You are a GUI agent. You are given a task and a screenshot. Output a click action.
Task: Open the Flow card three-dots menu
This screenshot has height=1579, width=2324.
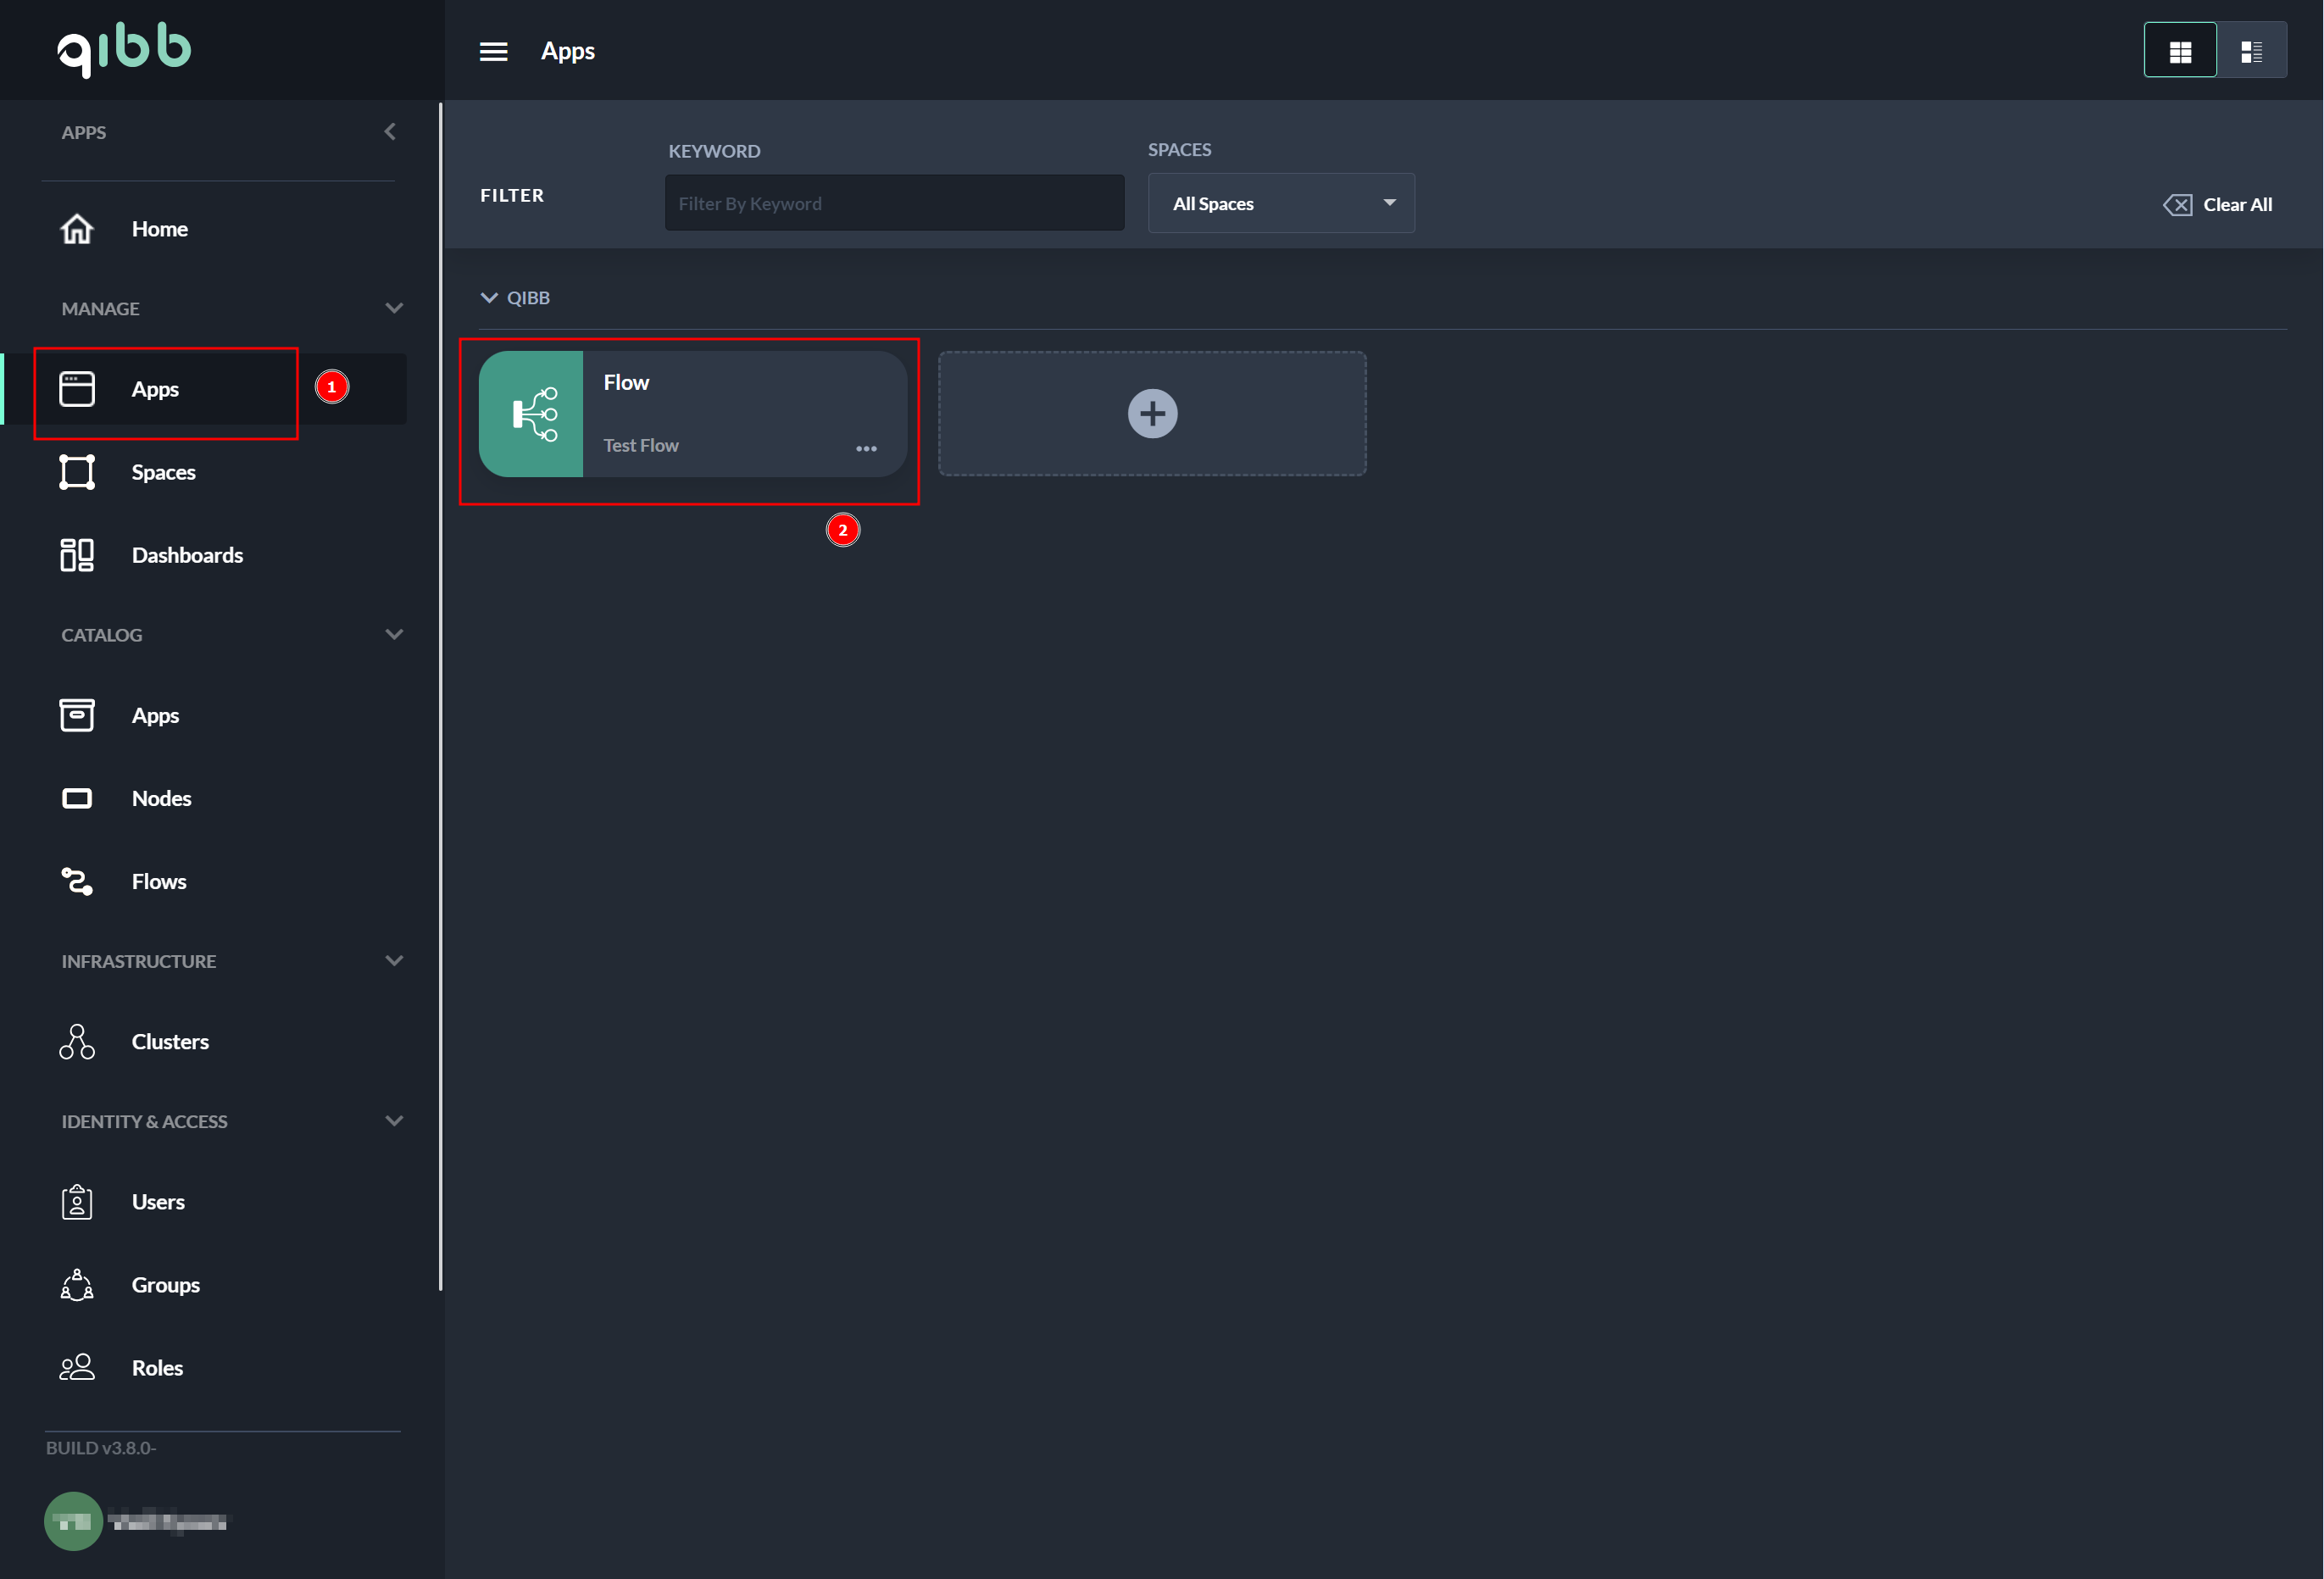pyautogui.click(x=866, y=449)
